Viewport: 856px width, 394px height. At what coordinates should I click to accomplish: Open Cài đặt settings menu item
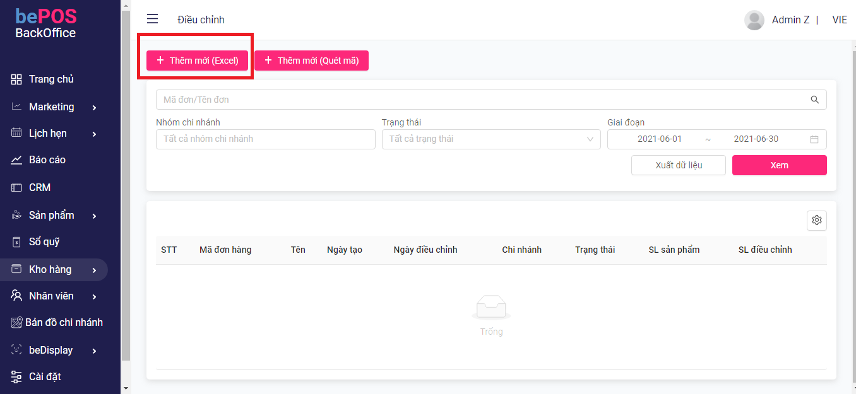[44, 377]
